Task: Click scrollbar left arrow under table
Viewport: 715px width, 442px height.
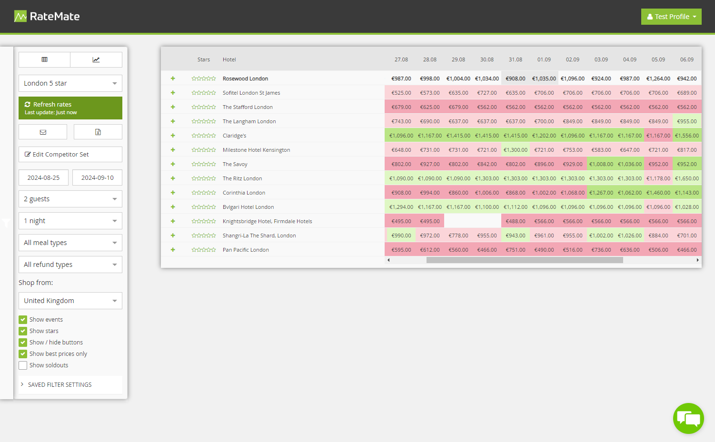Action: tap(388, 260)
